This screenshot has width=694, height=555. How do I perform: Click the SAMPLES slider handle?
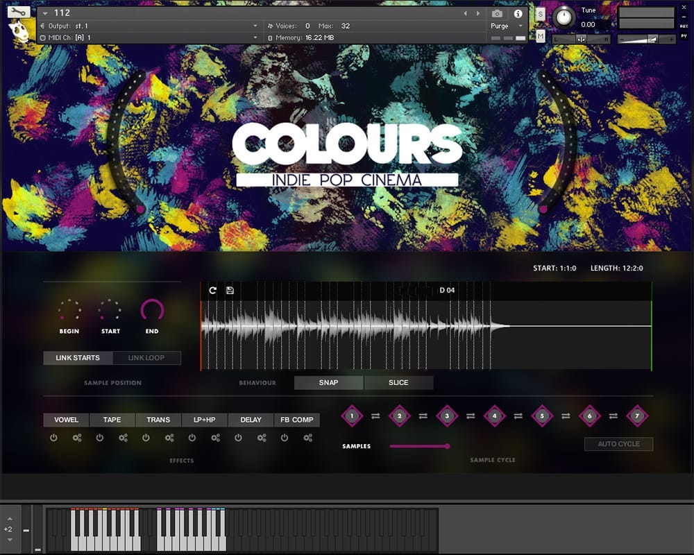tap(447, 446)
